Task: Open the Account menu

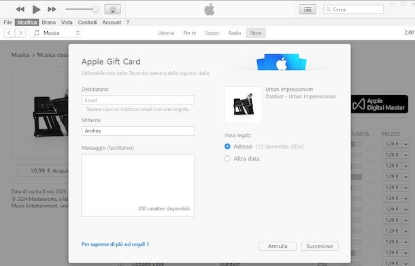Action: pyautogui.click(x=112, y=22)
